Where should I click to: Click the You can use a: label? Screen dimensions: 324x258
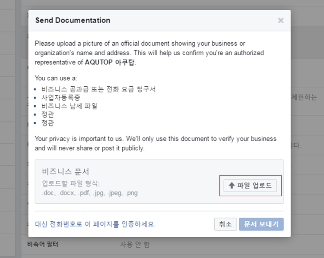coord(56,78)
